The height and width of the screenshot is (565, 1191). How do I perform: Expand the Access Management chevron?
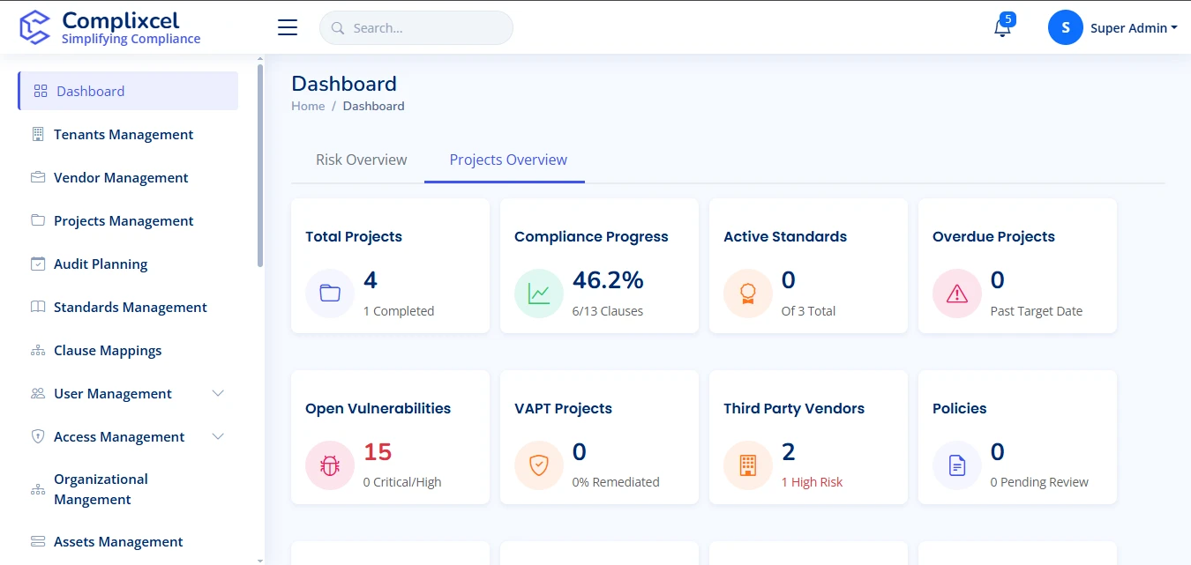click(218, 436)
